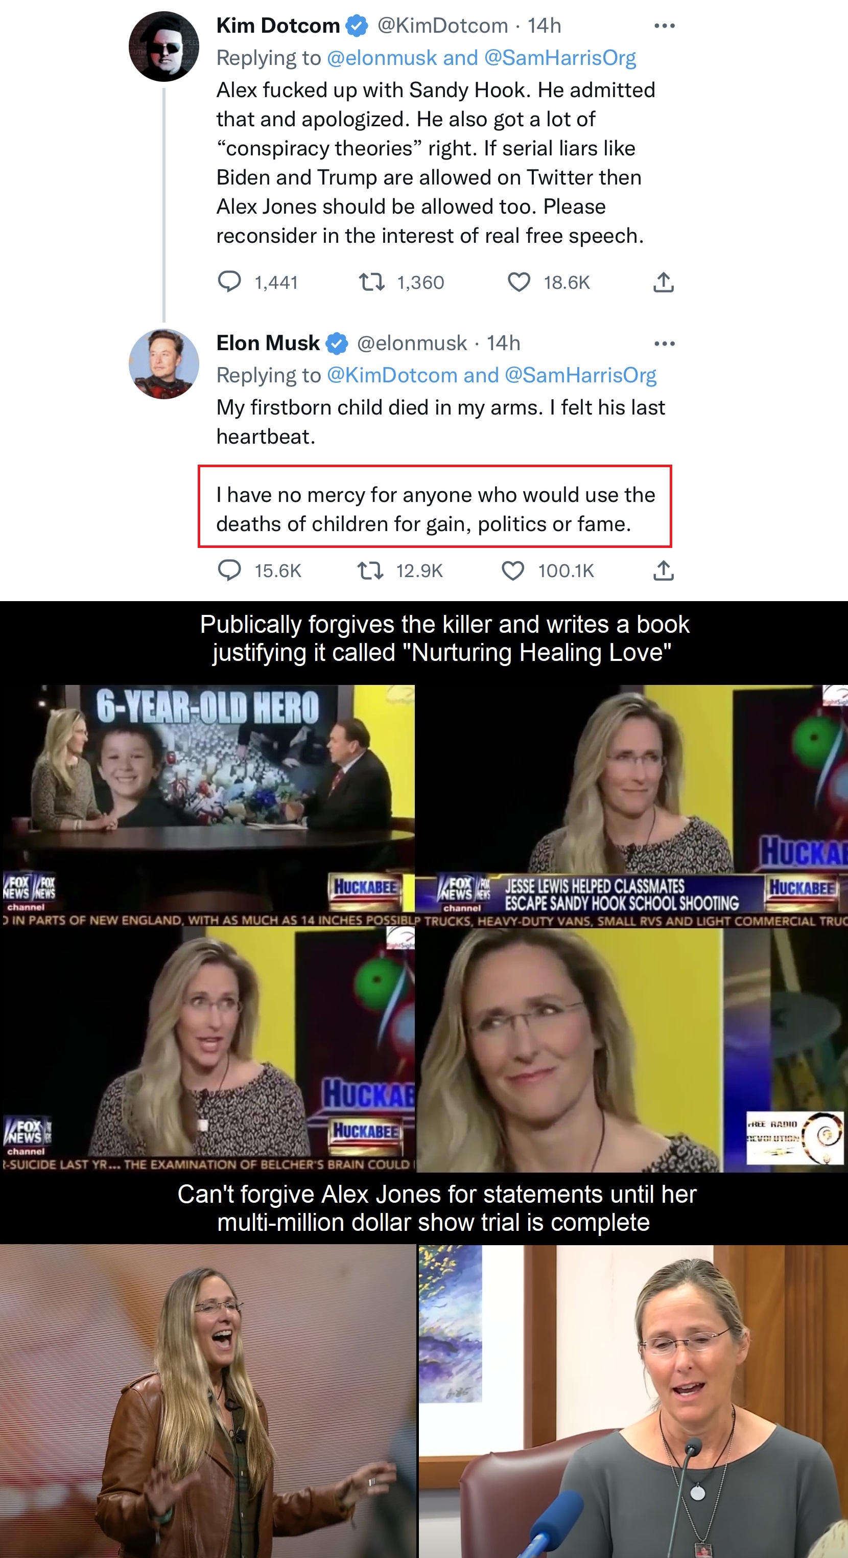Image resolution: width=848 pixels, height=1558 pixels.
Task: Share Kim Dotcom's tweet
Action: pyautogui.click(x=663, y=282)
